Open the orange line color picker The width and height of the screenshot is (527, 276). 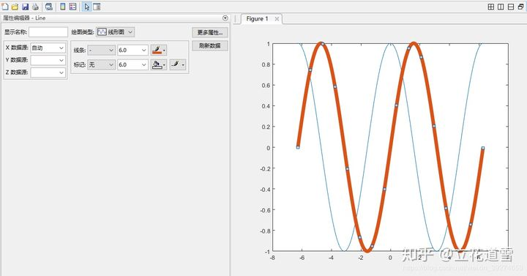tap(158, 50)
